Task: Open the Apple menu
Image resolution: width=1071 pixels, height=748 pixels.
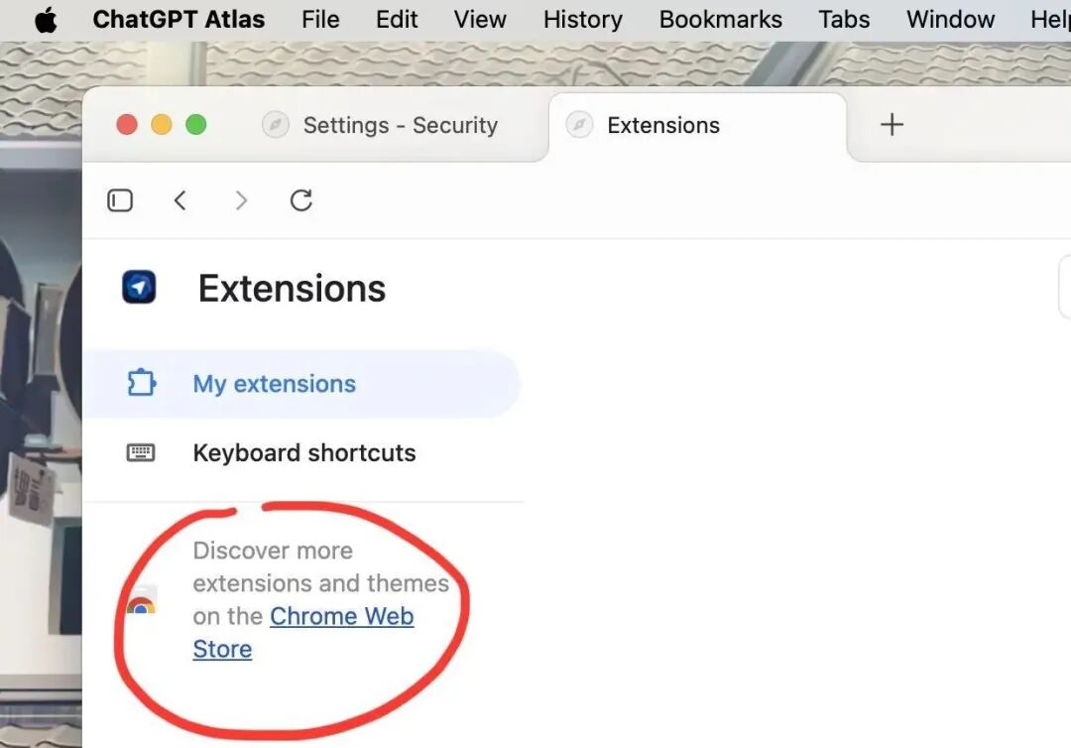Action: click(45, 20)
